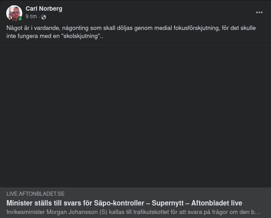
Task: Click "Supernytt" in the link headline
Action: pos(168,203)
